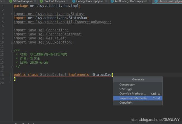Viewport: 182px width, 124px height.
Task: Click 'import java.sql.SQLException;' line
Action: (x=43, y=42)
